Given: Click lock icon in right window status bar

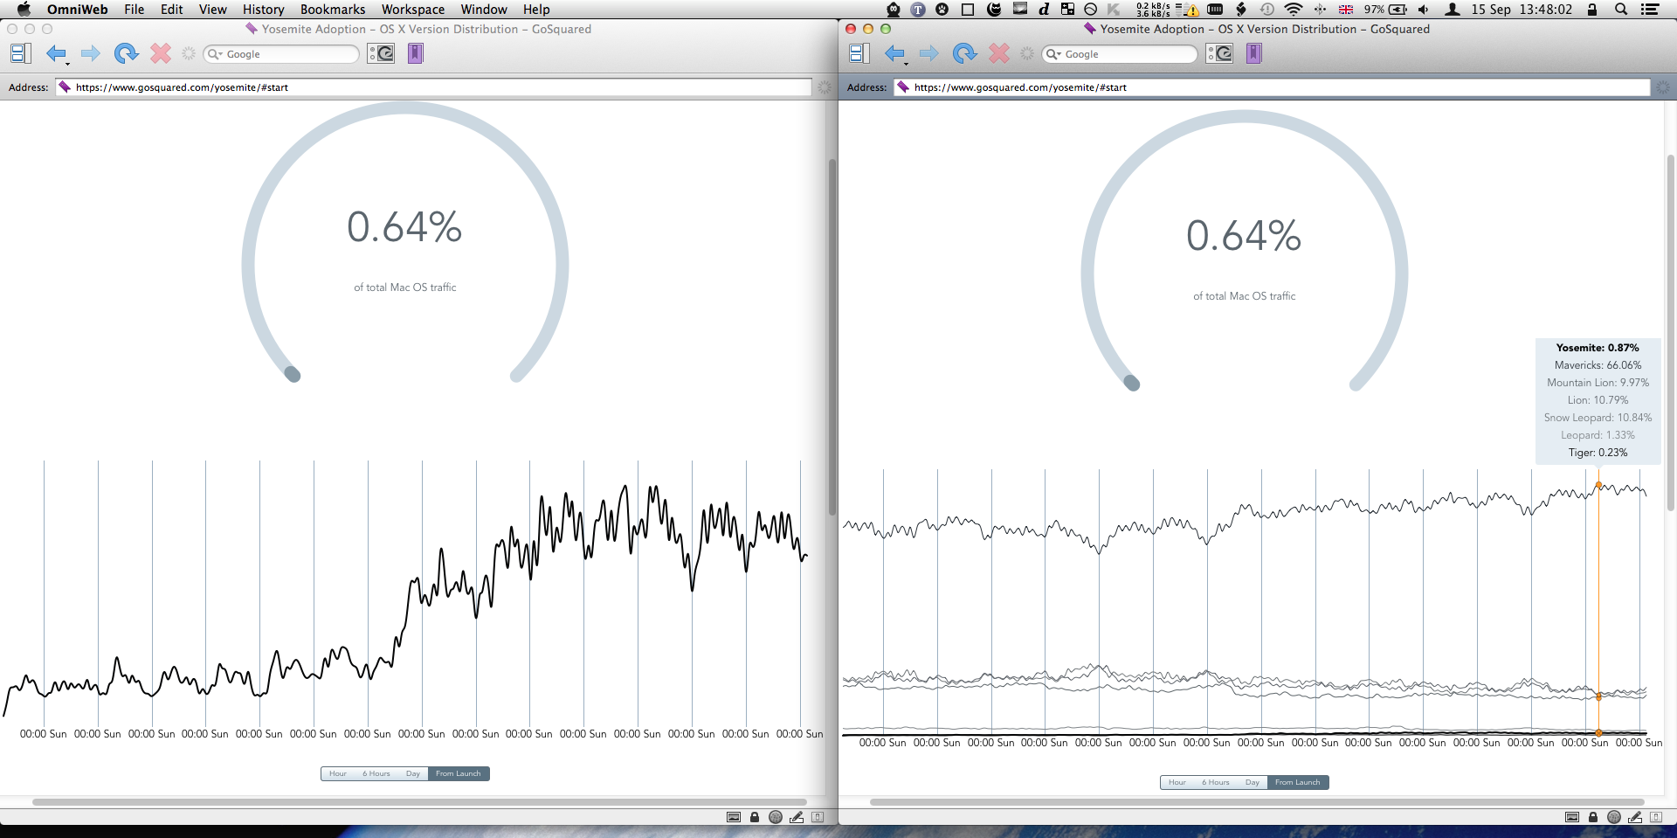Looking at the screenshot, I should (1593, 817).
